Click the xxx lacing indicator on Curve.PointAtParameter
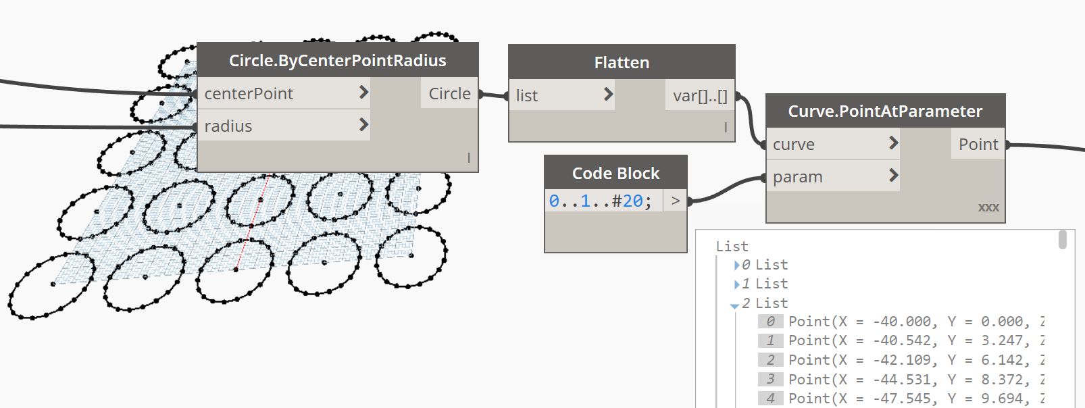Image resolution: width=1085 pixels, height=408 pixels. point(988,207)
